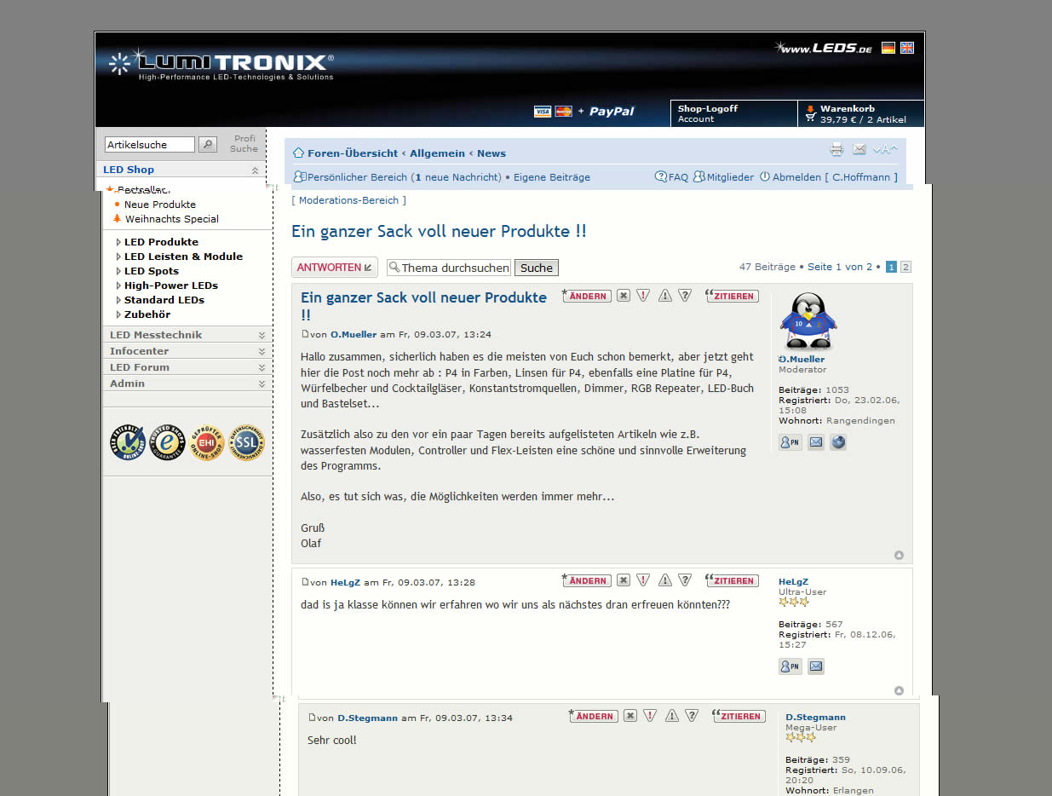Click the delete post X icon on O.Mueller's post
Image resolution: width=1052 pixels, height=796 pixels.
pyautogui.click(x=624, y=296)
